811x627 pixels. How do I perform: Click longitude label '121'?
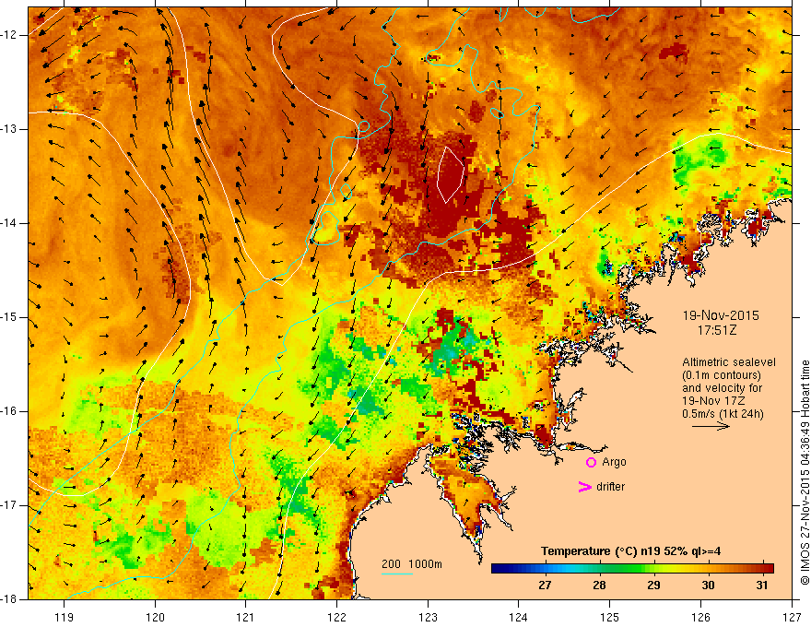click(x=246, y=617)
